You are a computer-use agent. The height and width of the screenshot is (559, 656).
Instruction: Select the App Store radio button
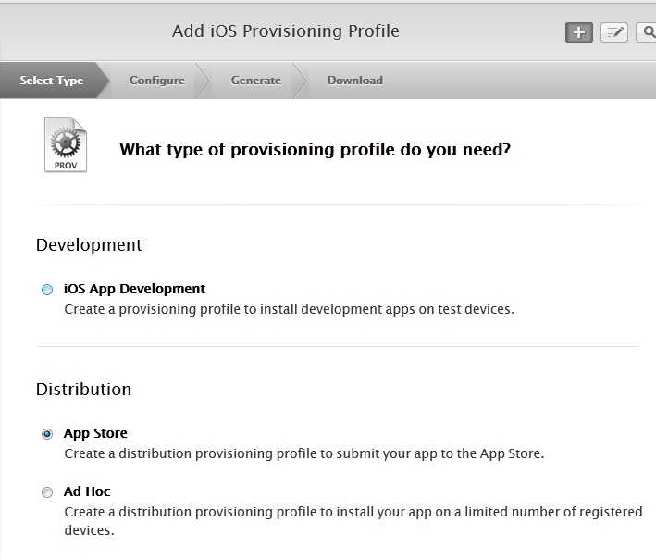[47, 434]
